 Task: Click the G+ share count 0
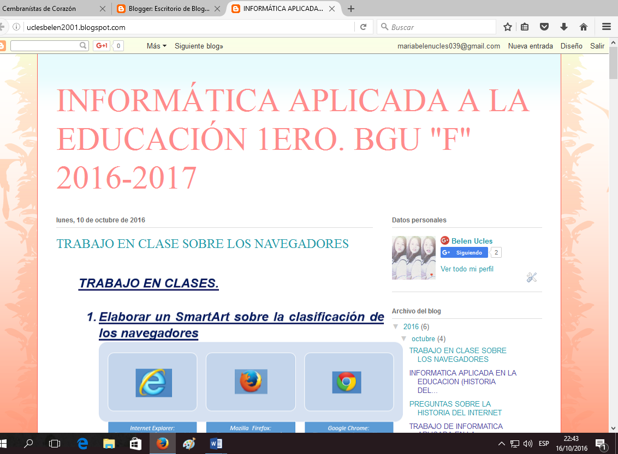118,46
